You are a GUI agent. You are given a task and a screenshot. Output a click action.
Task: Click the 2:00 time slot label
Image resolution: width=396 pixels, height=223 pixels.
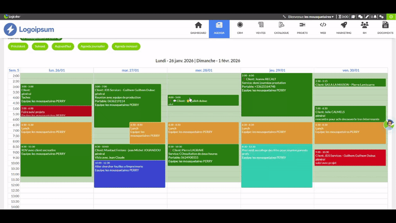coord(16,76)
